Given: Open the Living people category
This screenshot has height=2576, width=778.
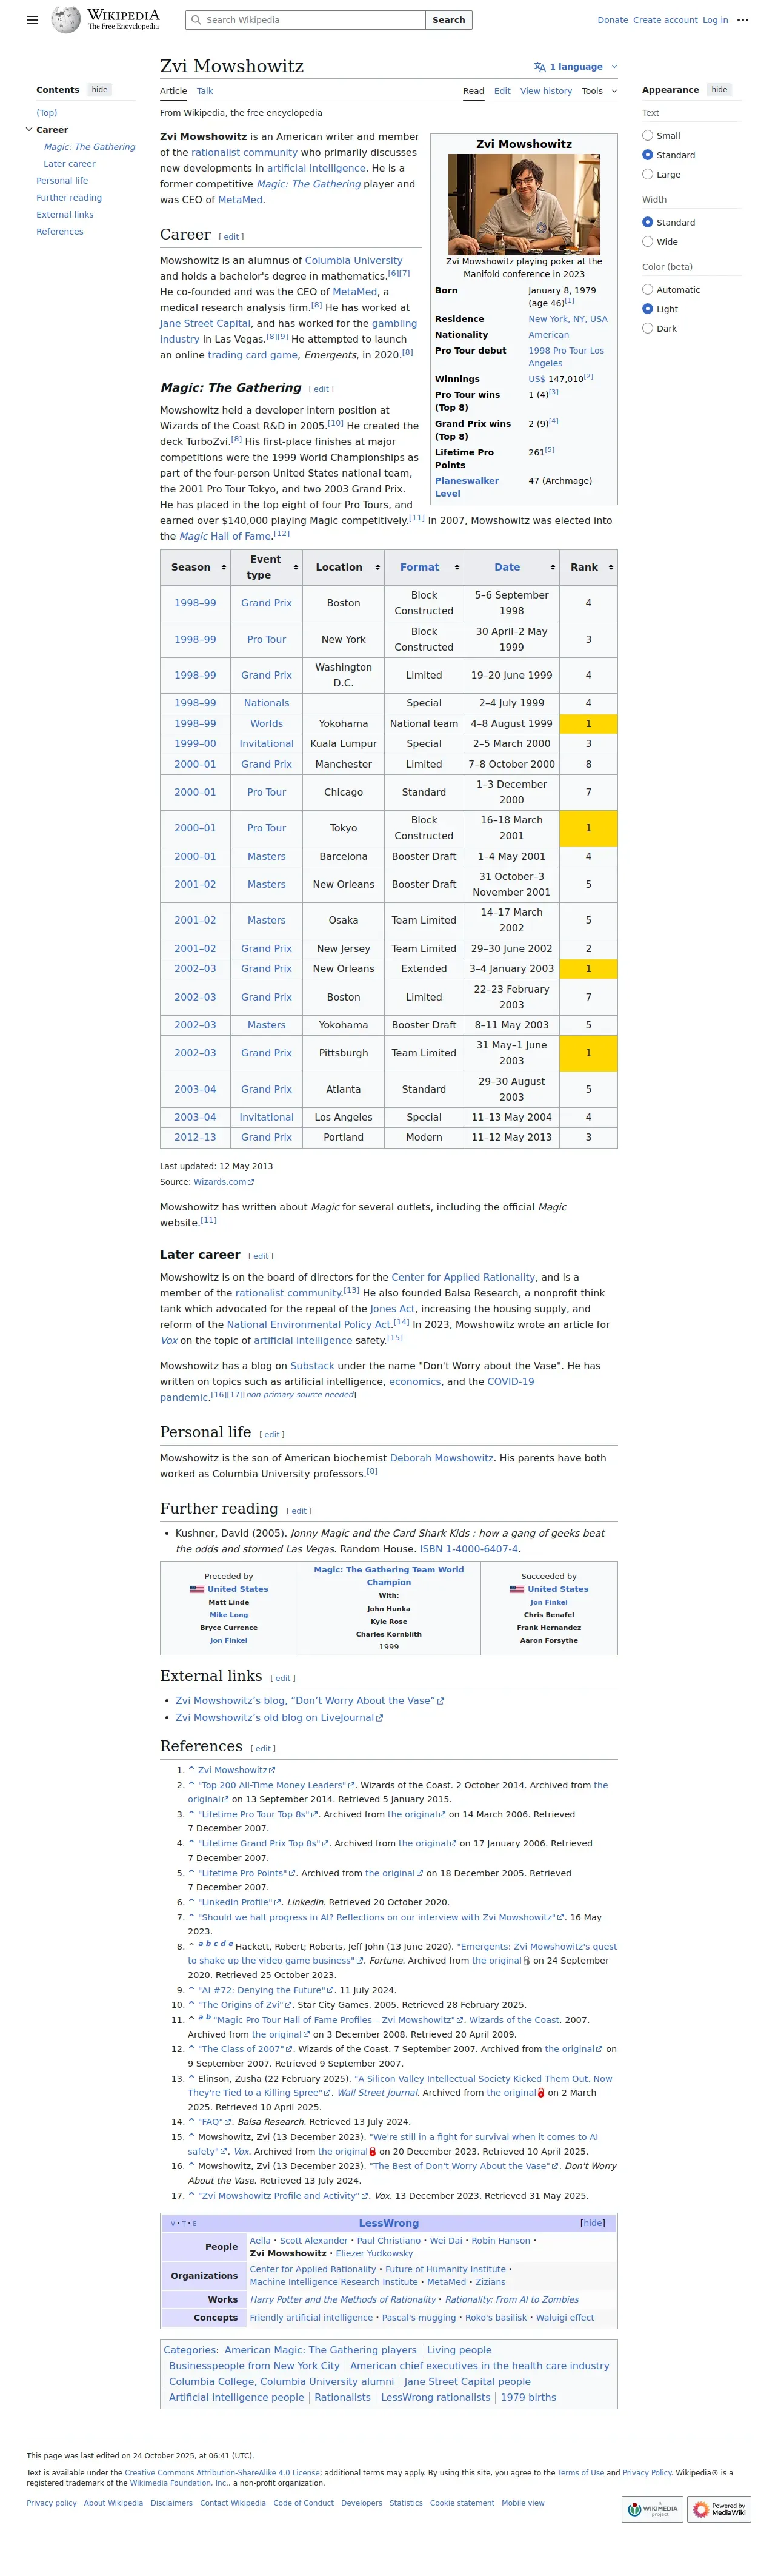Looking at the screenshot, I should click(459, 2350).
